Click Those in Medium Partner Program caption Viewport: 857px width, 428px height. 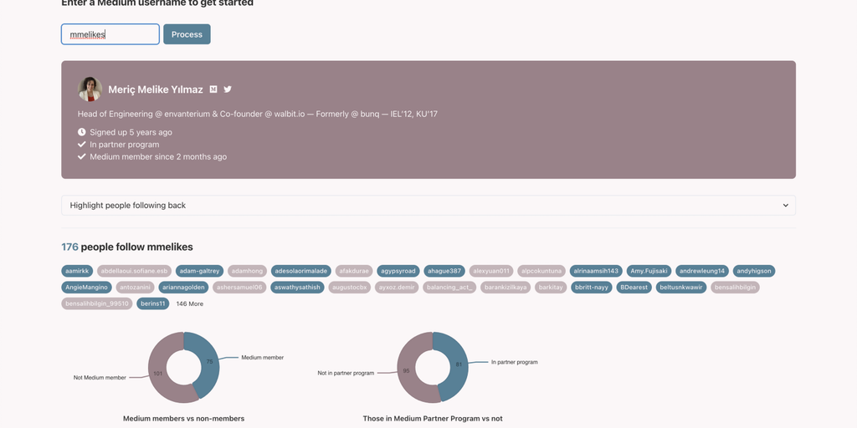click(x=433, y=419)
